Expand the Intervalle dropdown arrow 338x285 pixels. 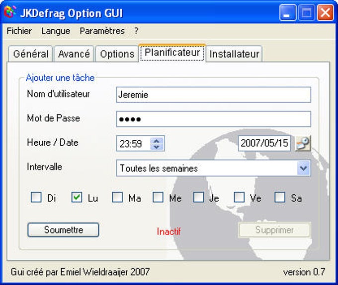(304, 168)
